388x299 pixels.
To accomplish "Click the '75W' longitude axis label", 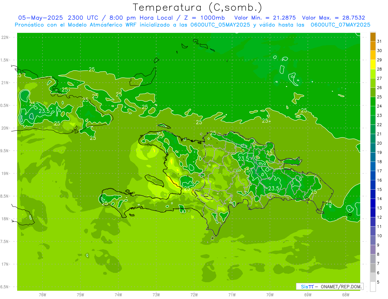I will [81, 295].
